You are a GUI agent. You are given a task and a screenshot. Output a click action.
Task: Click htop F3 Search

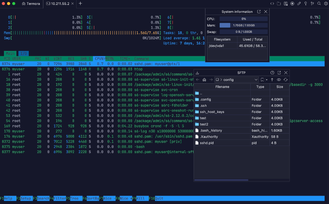click(41, 198)
